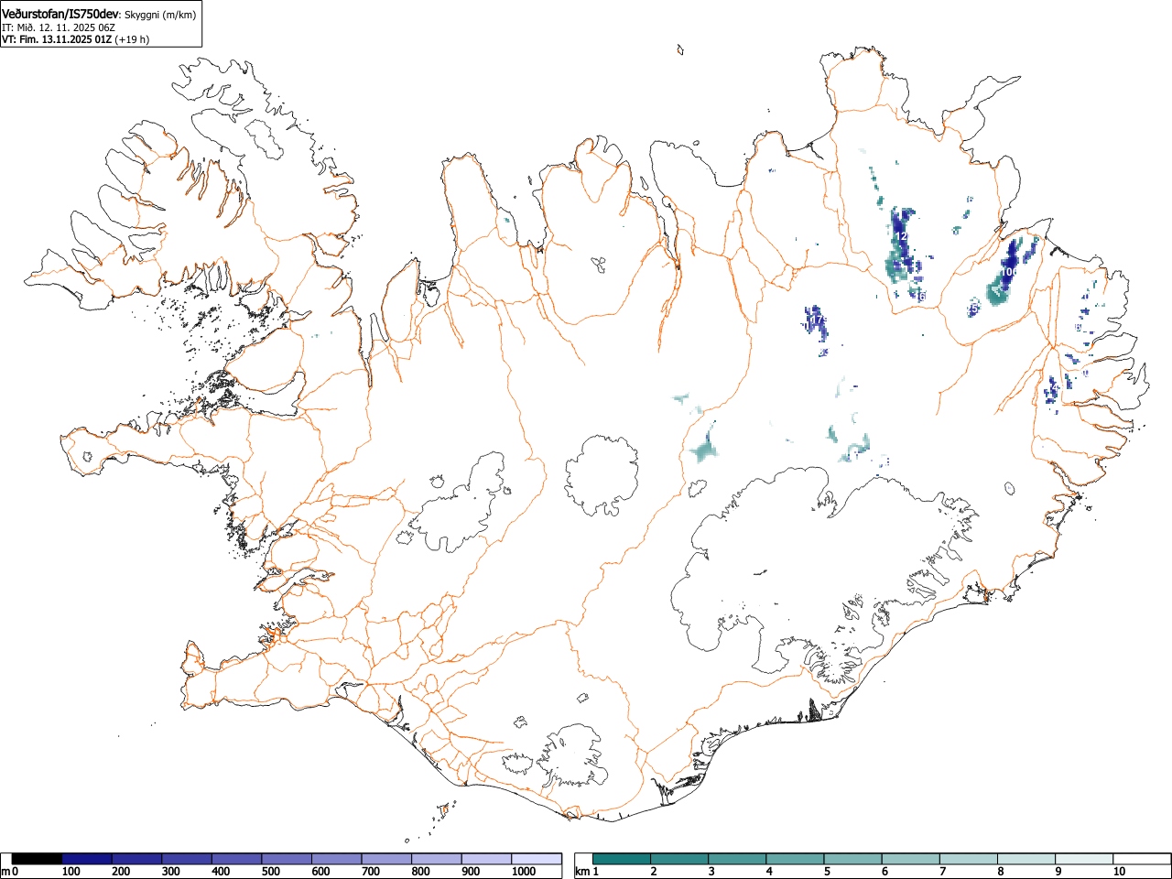Pick the 500–600 m legend colour swatch

point(287,859)
